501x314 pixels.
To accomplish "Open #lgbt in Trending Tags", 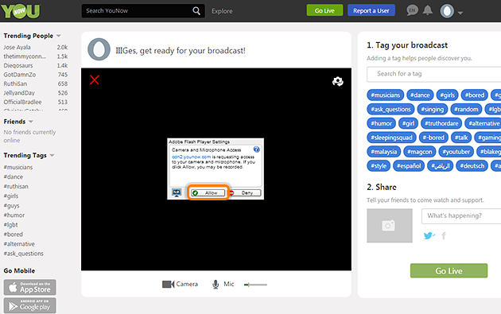I will 11,225.
